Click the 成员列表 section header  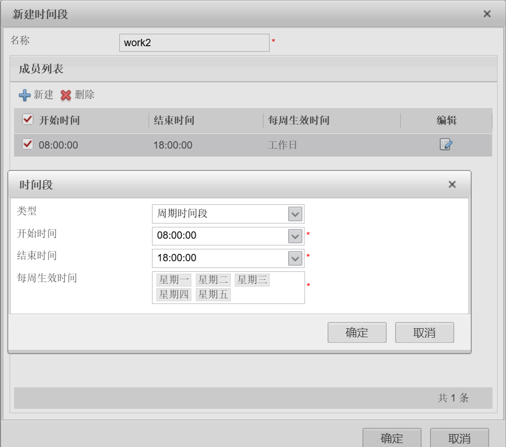tap(41, 69)
